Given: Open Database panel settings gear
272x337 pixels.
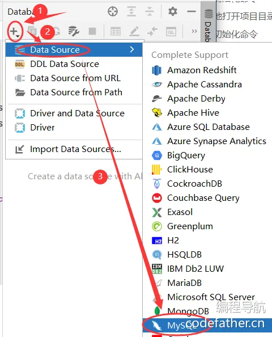Looking at the screenshot, I should tap(173, 11).
